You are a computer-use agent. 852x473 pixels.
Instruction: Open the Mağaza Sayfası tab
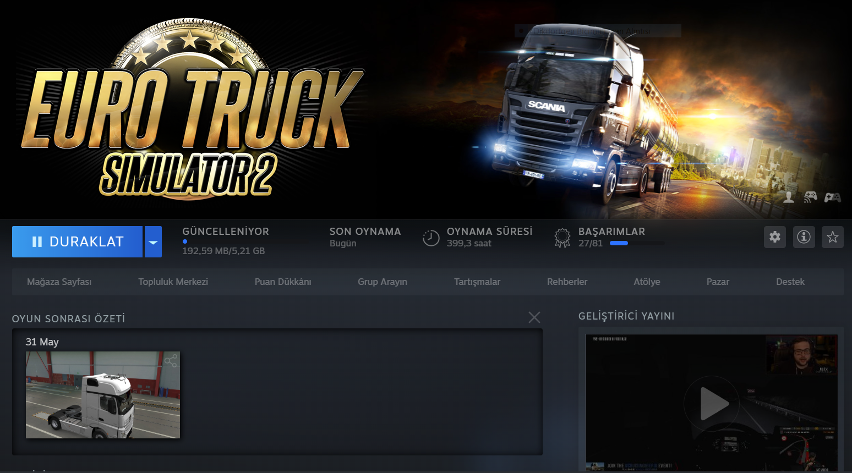pyautogui.click(x=59, y=282)
